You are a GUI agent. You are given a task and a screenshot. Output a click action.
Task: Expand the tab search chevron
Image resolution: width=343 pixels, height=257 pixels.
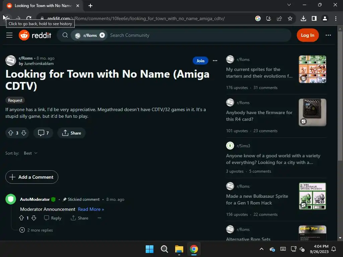pyautogui.click(x=289, y=5)
